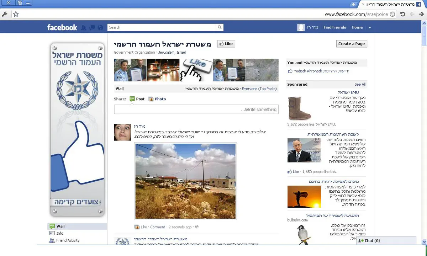
Task: Open new browser tab
Action: 353,4
